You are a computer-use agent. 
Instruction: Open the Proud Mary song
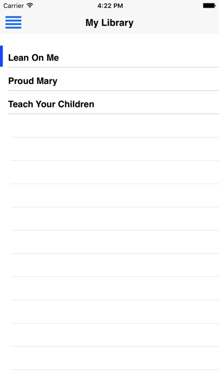pos(109,79)
